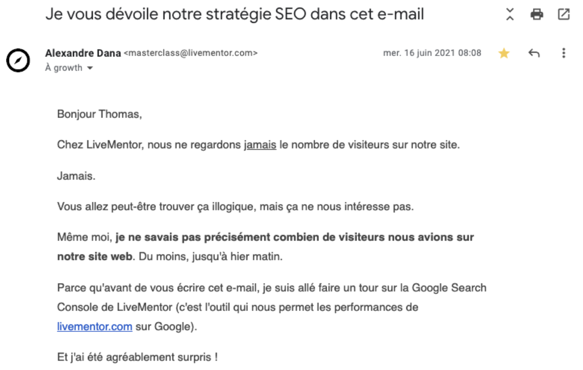Click the subject line about 'stratégie SEO'
The height and width of the screenshot is (370, 583).
coord(234,14)
